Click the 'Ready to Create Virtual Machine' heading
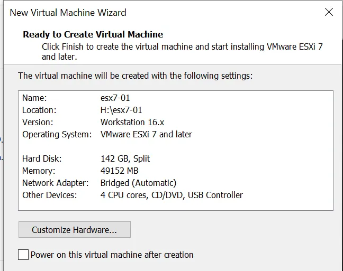The height and width of the screenshot is (271, 343). (93, 34)
